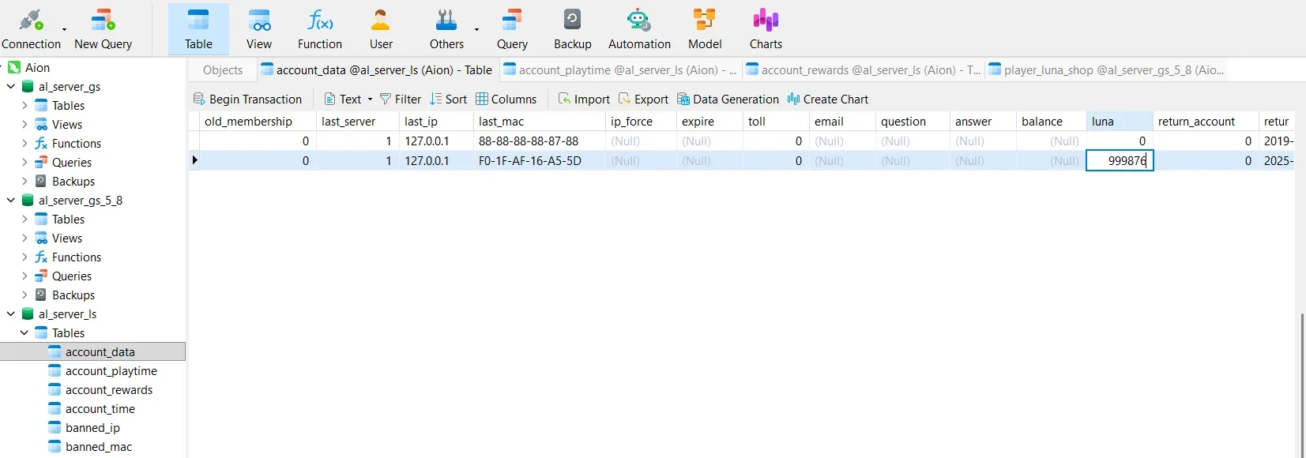This screenshot has height=458, width=1306.
Task: Click the balance column header
Action: tap(1051, 121)
